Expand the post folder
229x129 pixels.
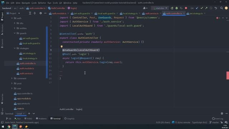[x=12, y=83]
